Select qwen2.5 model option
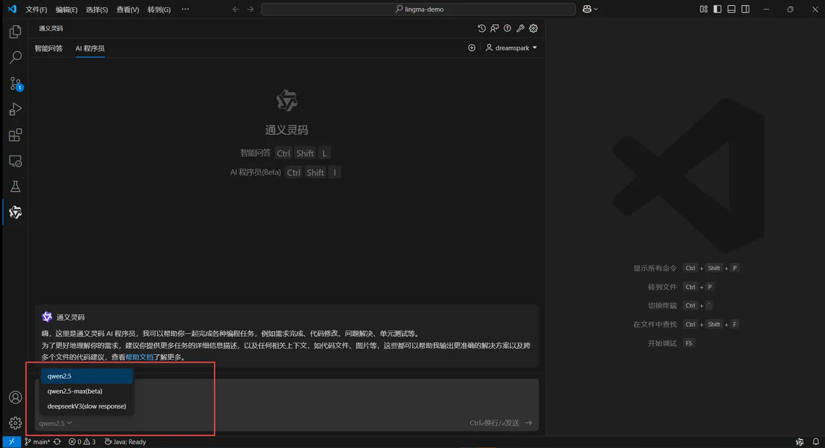Image resolution: width=825 pixels, height=448 pixels. click(87, 376)
